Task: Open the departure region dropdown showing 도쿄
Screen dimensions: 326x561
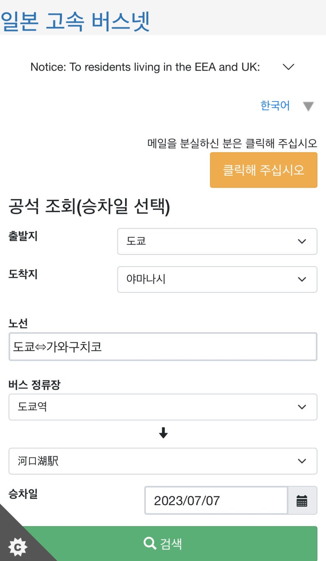Action: pos(217,241)
